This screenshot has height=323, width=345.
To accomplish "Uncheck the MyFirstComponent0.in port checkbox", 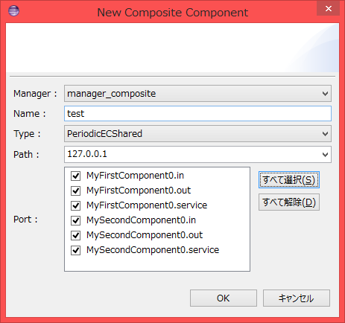I will click(x=75, y=176).
